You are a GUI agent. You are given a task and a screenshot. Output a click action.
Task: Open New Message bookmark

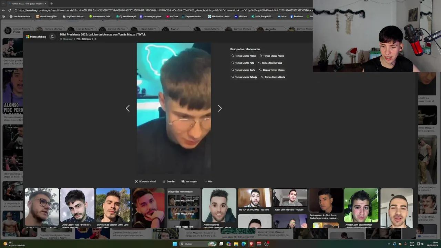(x=126, y=17)
